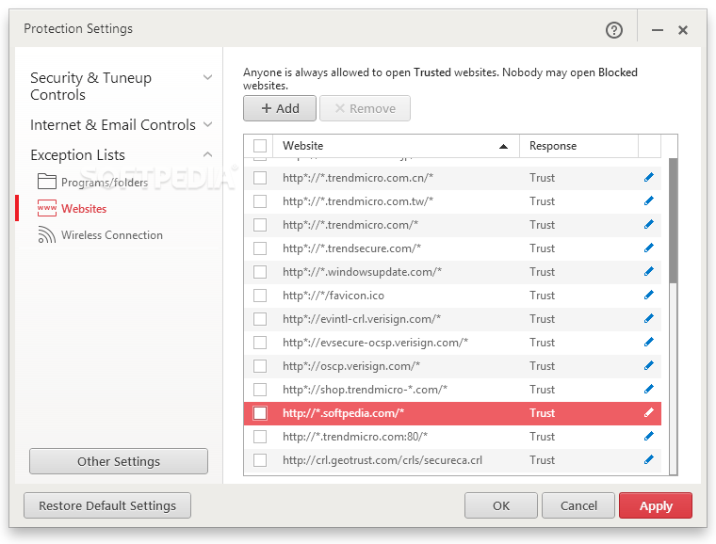Minimize the Protection Settings window
Image resolution: width=716 pixels, height=544 pixels.
point(657,30)
